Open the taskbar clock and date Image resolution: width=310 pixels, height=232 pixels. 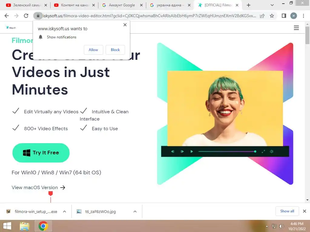pyautogui.click(x=297, y=226)
